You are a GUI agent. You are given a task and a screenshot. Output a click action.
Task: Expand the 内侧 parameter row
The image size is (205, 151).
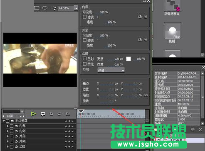coord(8,131)
